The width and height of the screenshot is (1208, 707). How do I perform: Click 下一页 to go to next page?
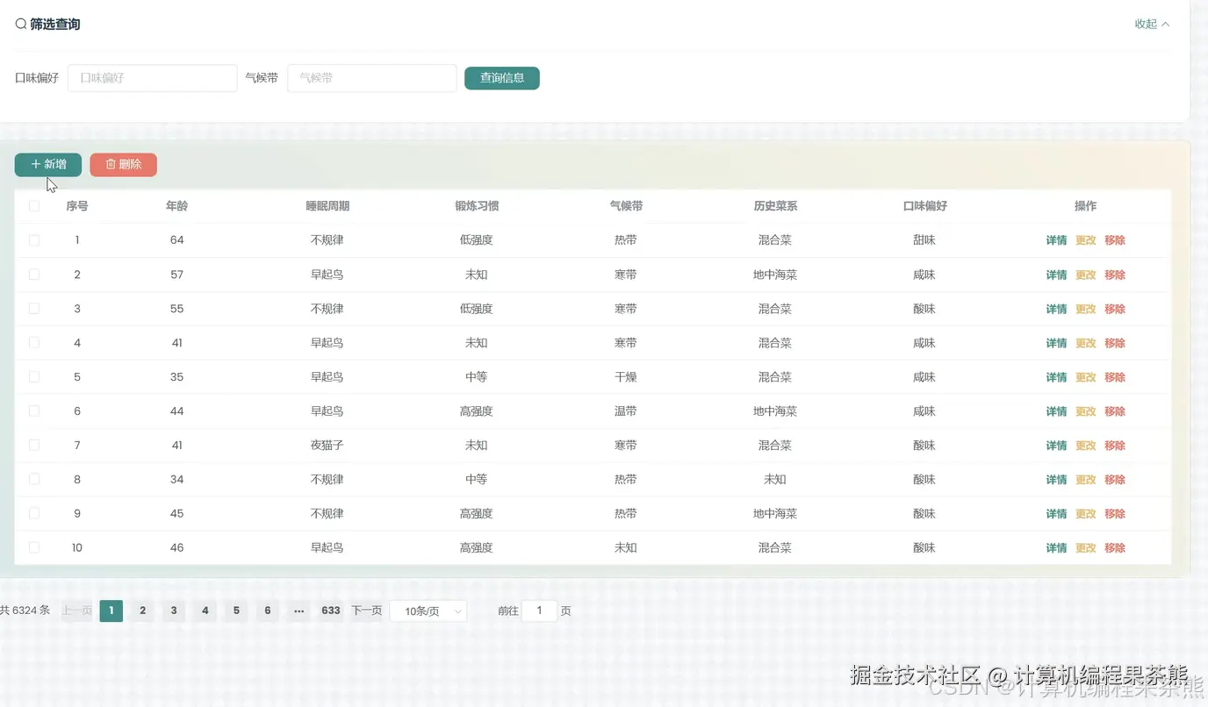coord(366,611)
